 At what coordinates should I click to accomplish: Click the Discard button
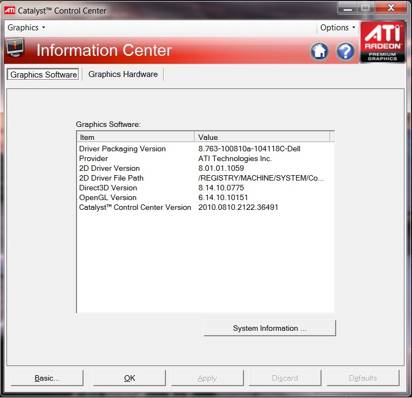tap(285, 378)
